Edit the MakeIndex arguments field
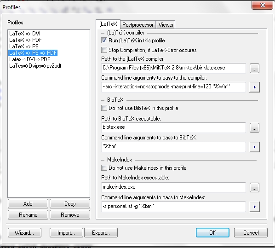The image size is (275, 248). pos(173,207)
